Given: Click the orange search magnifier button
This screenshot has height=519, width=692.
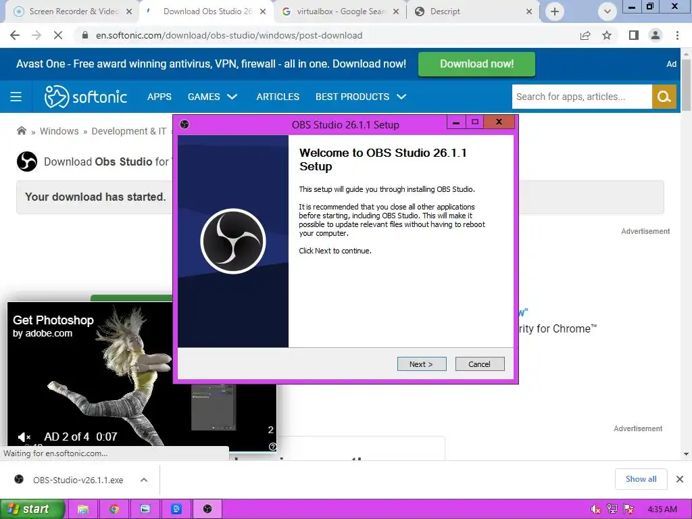Looking at the screenshot, I should (x=664, y=97).
